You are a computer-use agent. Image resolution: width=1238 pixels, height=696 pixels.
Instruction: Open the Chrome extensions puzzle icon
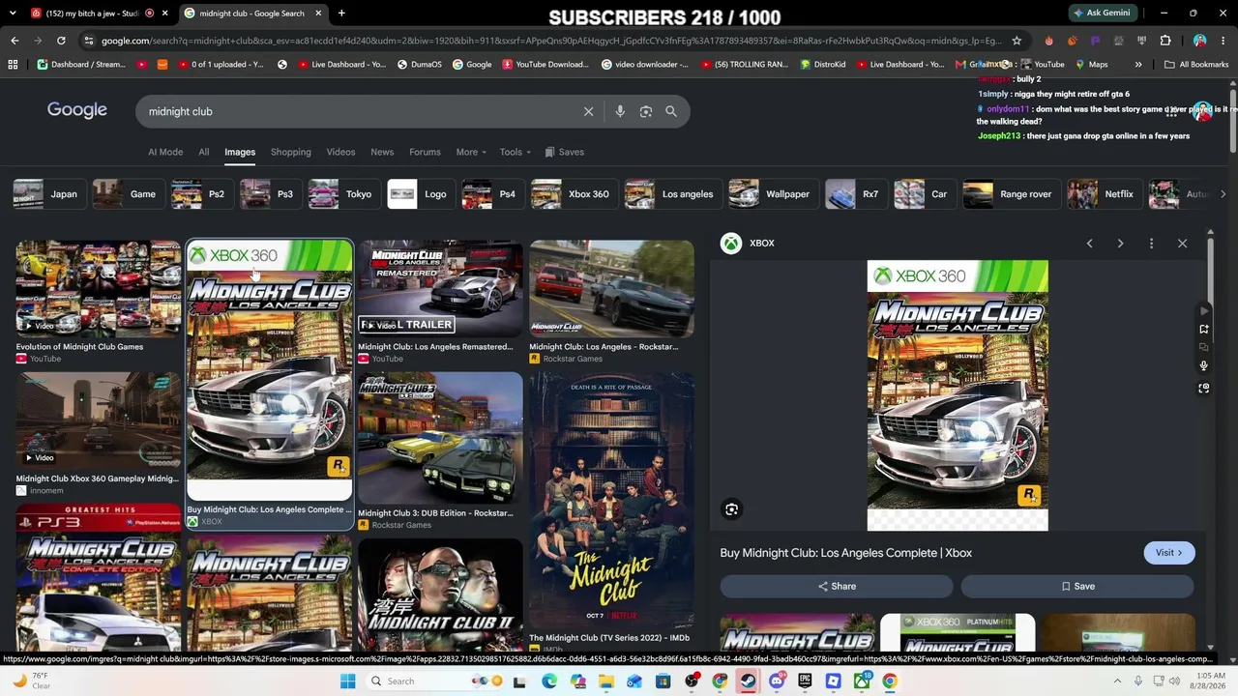click(1165, 41)
